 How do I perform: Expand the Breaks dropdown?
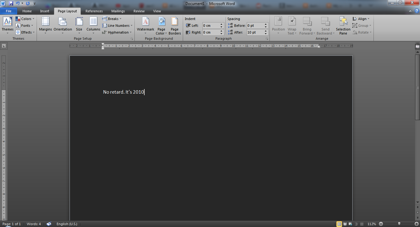112,19
